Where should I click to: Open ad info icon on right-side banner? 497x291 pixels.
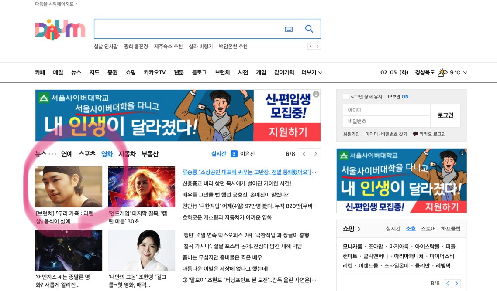(x=462, y=153)
